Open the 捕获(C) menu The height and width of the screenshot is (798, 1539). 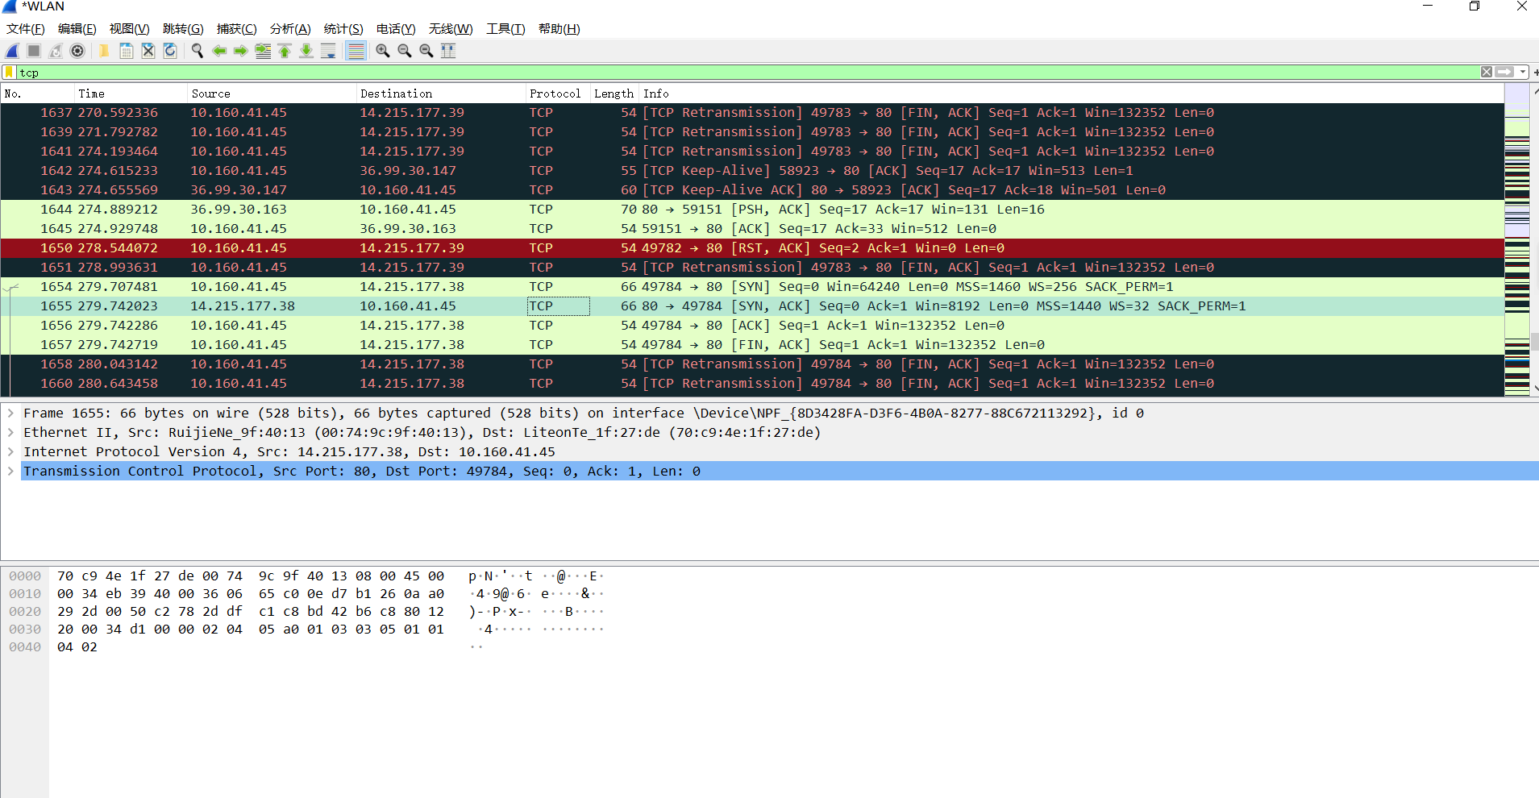click(x=237, y=29)
